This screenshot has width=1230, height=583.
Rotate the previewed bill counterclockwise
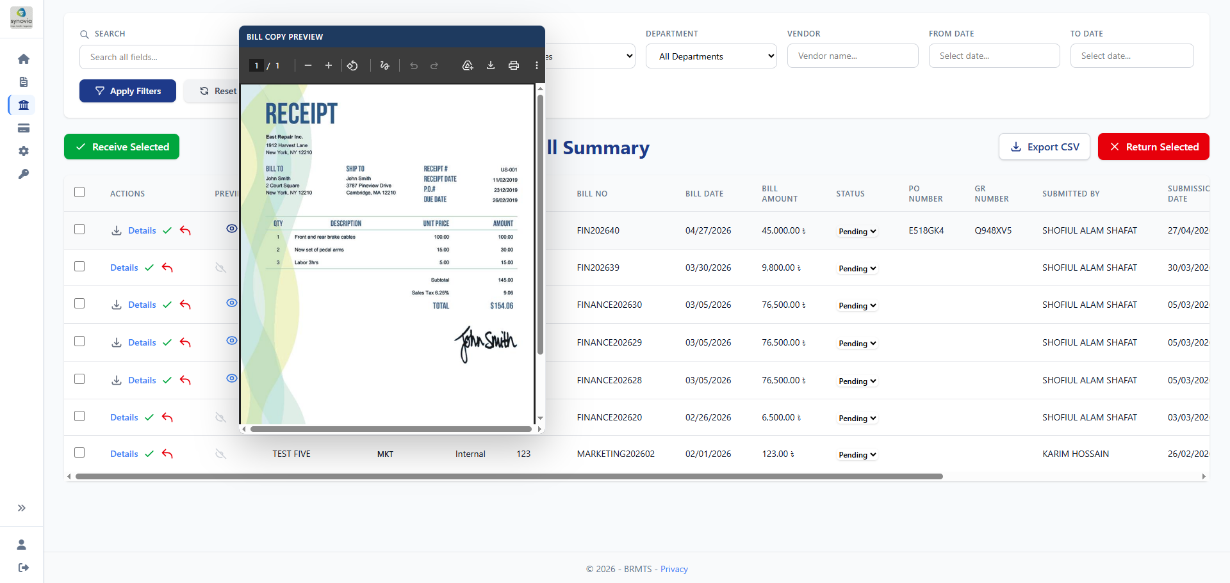(352, 65)
